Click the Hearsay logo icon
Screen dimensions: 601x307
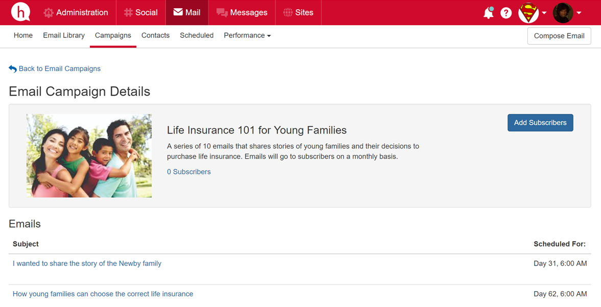(20, 12)
